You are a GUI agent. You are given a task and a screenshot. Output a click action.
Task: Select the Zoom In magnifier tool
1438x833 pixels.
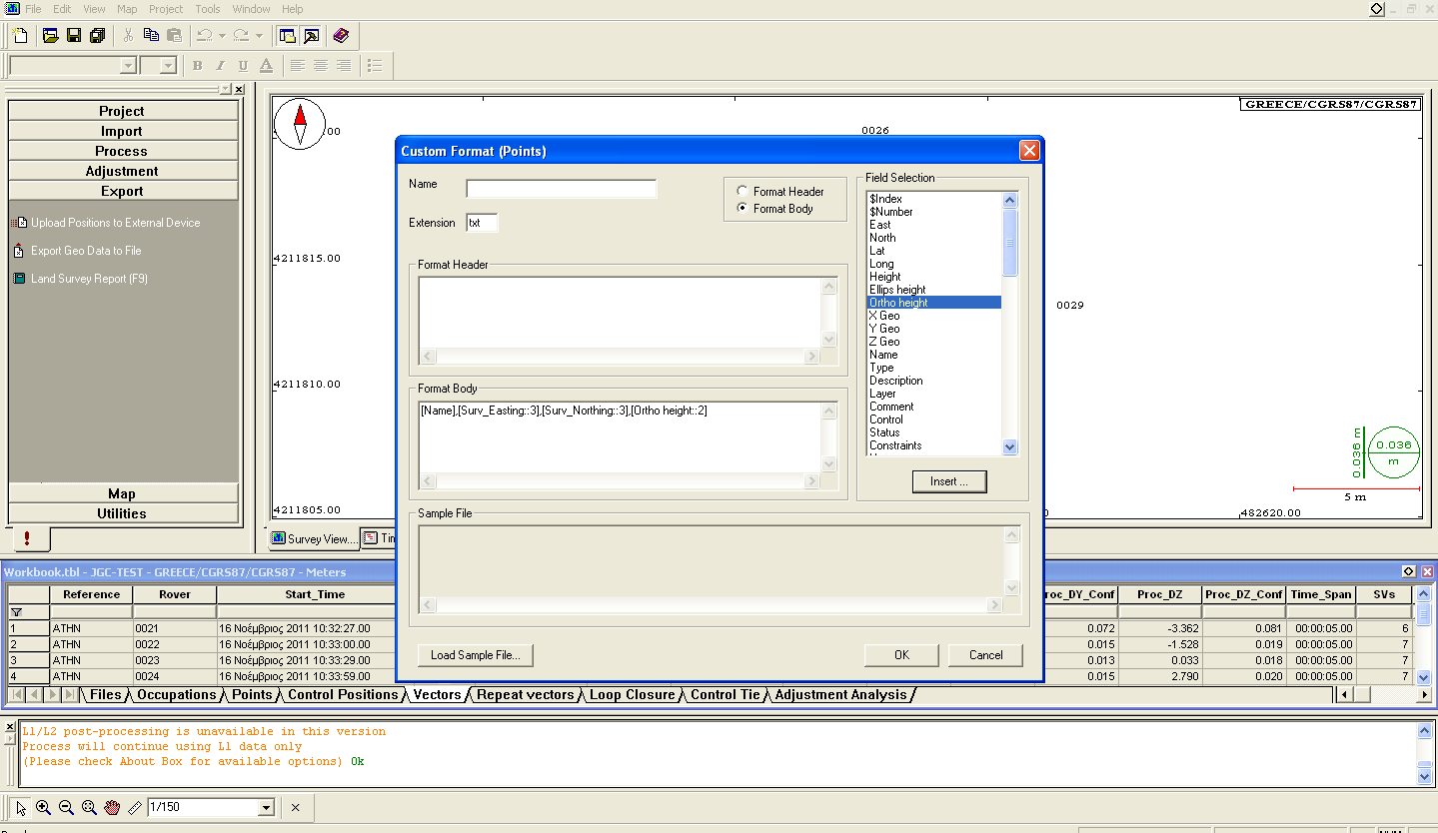click(44, 807)
